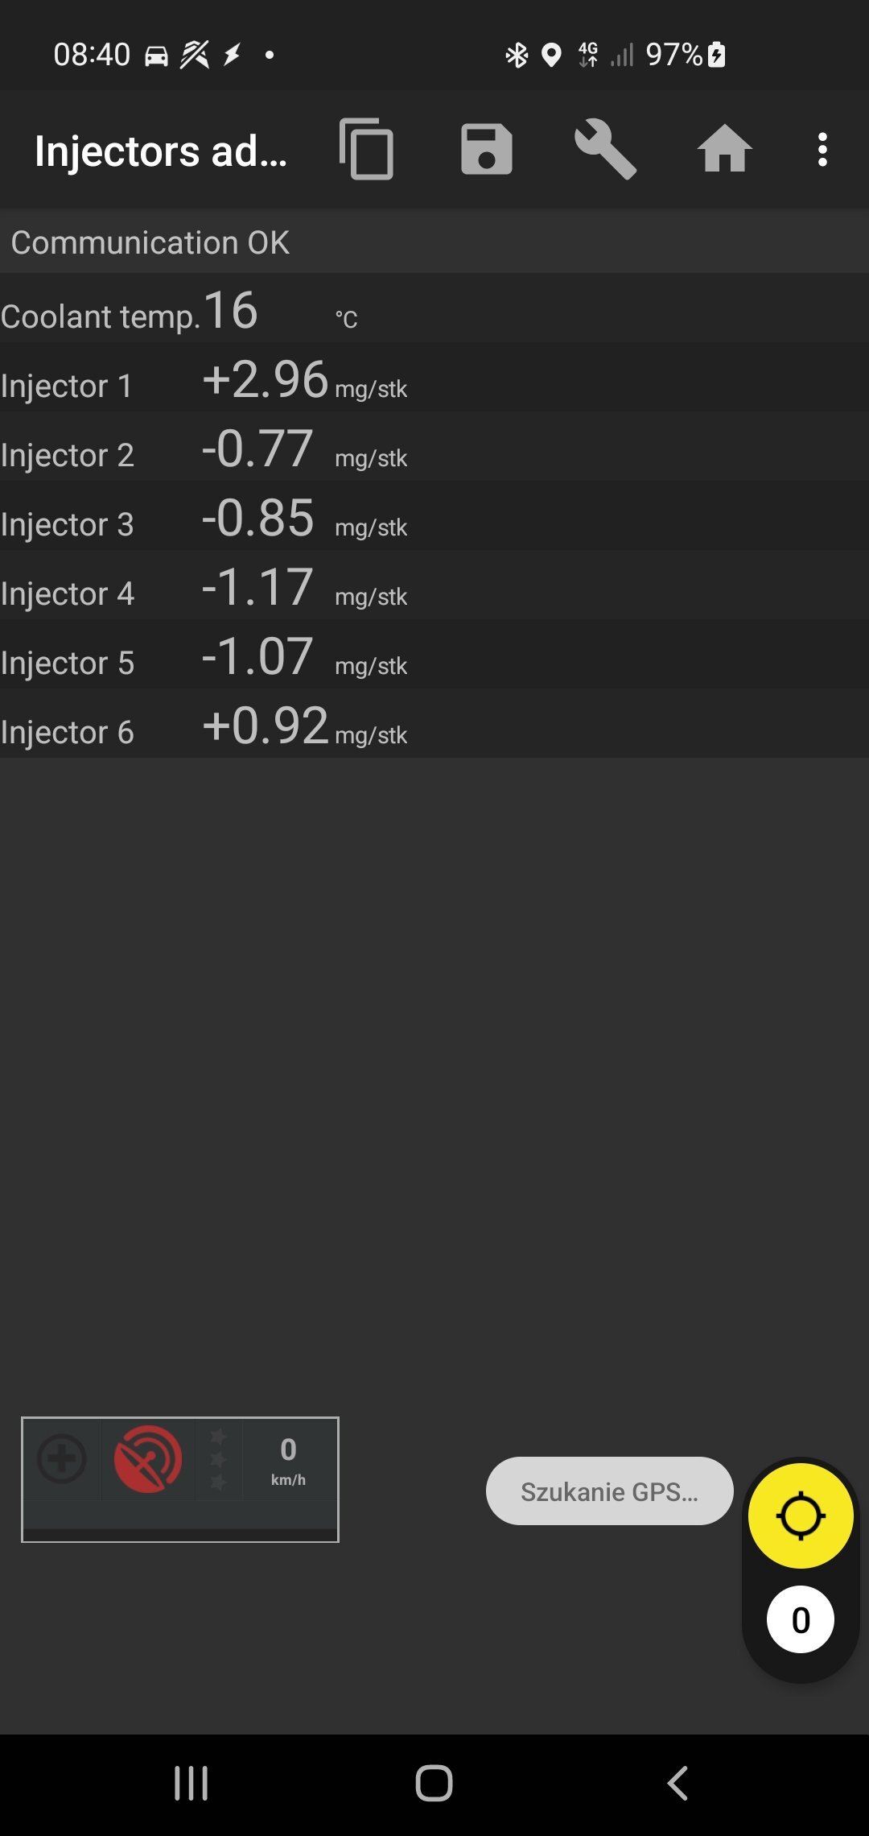Tap the Injectors ad... title
The image size is (869, 1836).
coord(161,151)
